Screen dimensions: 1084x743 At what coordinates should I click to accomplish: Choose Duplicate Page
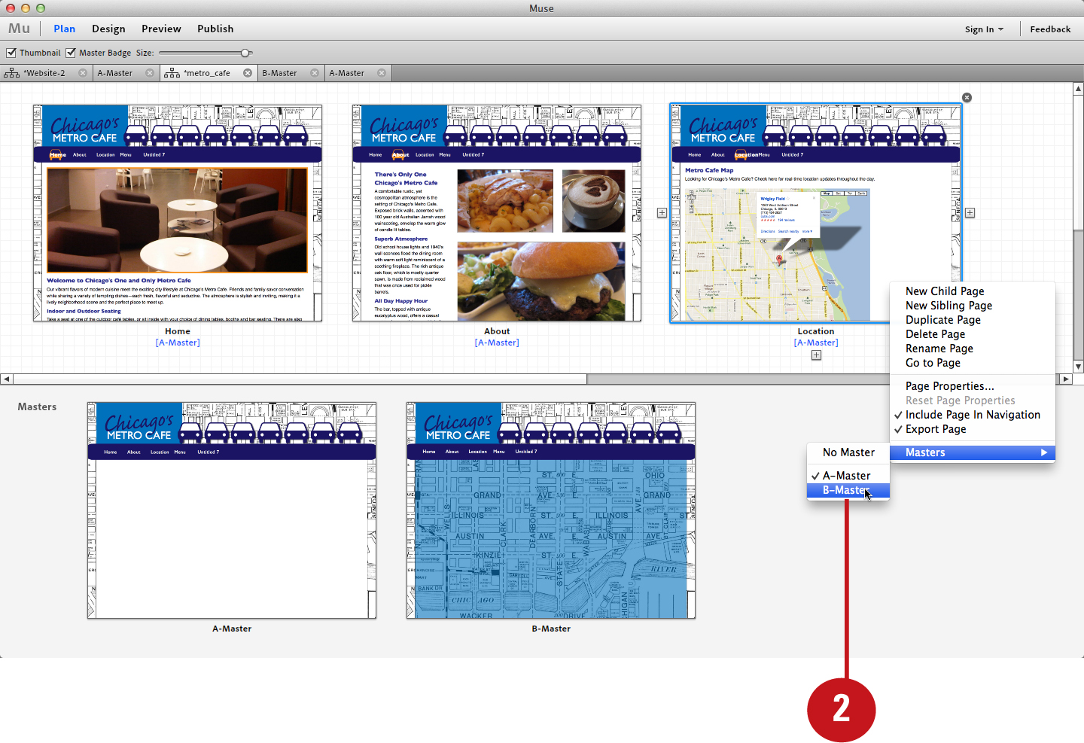click(973, 320)
